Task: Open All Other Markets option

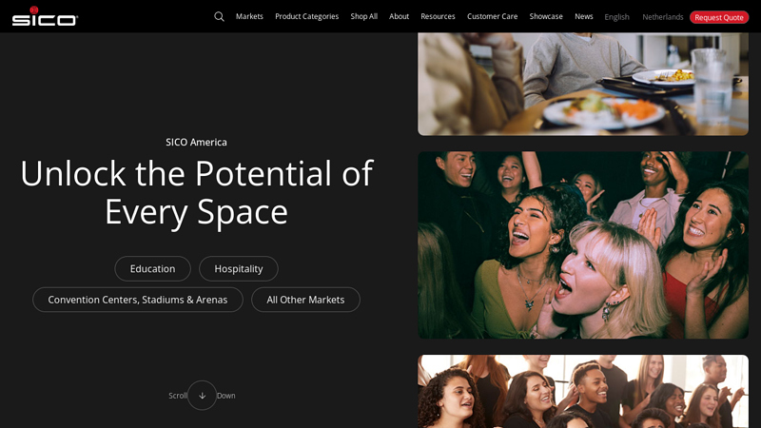Action: [x=305, y=300]
